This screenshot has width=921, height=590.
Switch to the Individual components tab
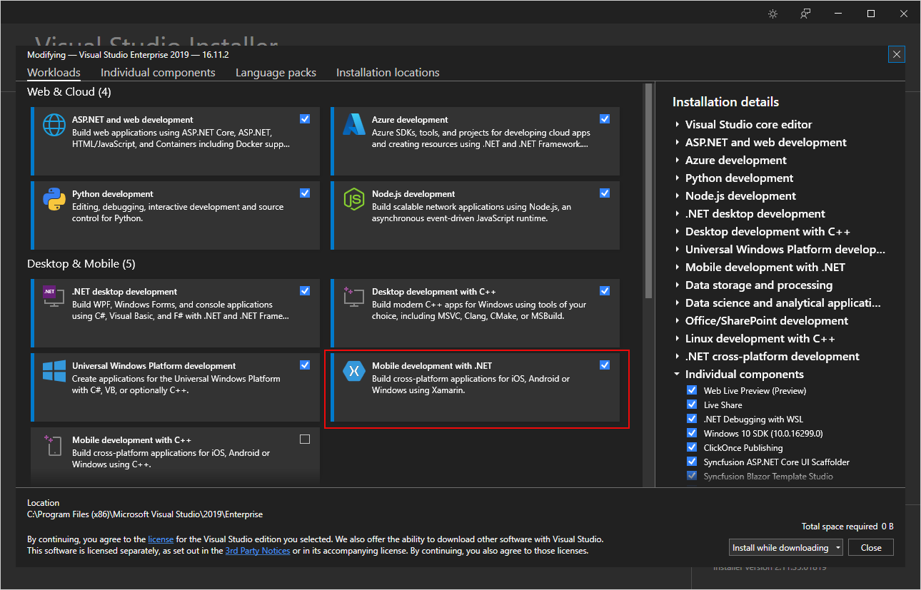point(158,73)
